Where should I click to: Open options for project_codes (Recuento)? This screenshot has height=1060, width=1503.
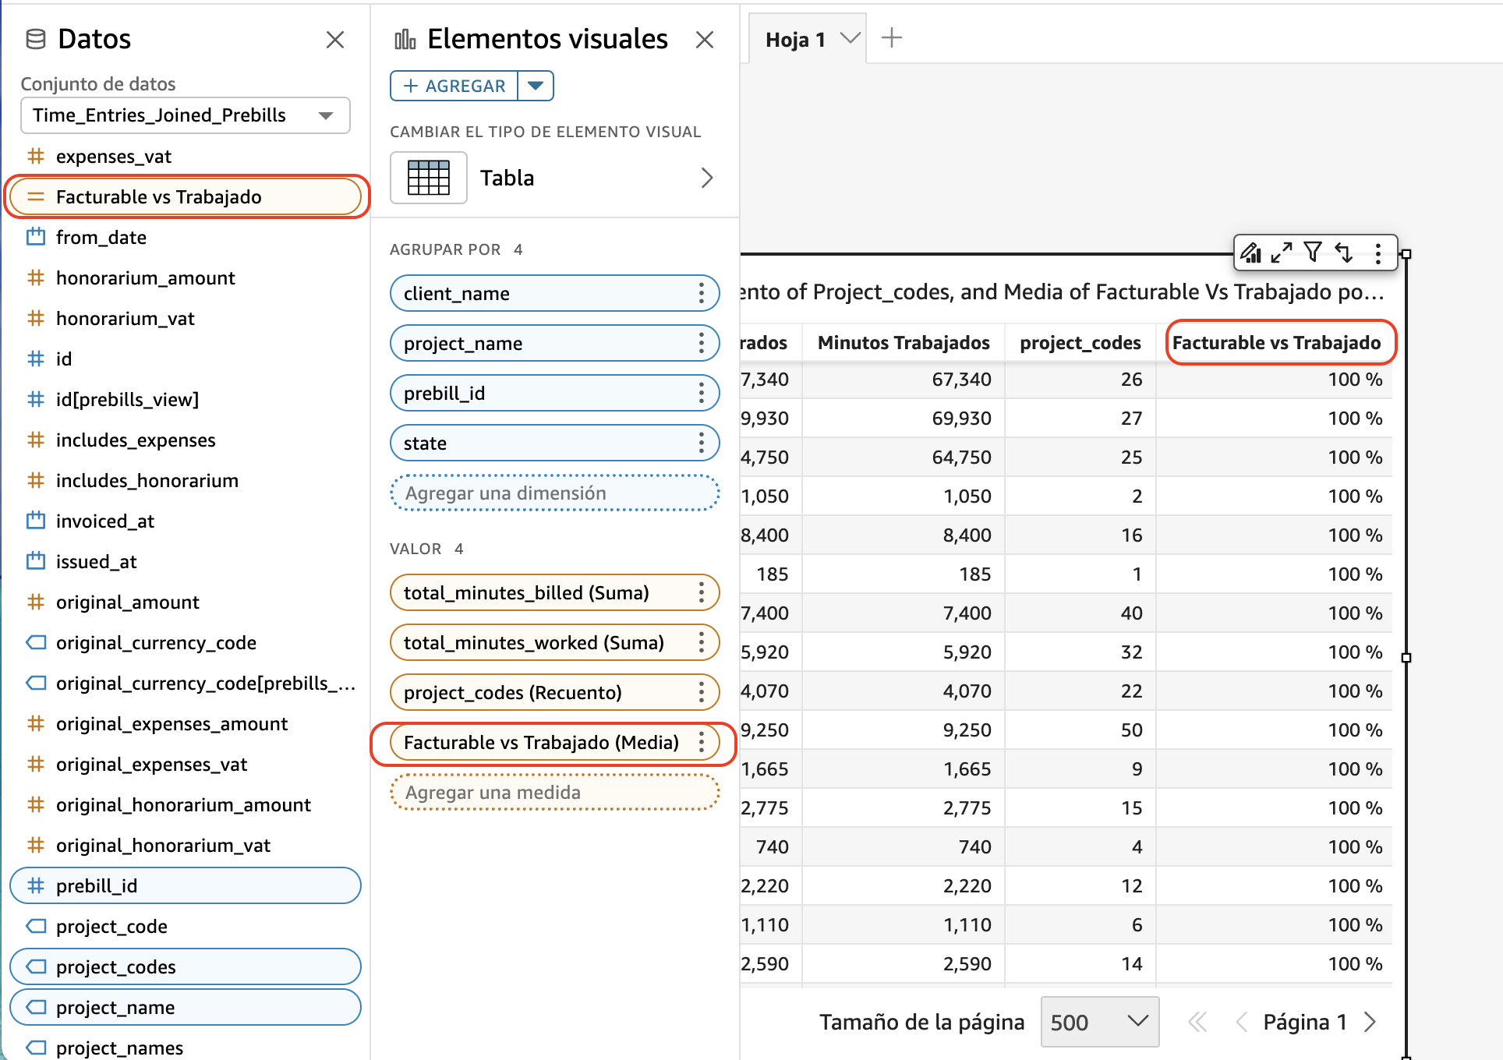tap(702, 693)
